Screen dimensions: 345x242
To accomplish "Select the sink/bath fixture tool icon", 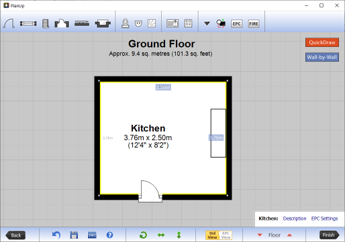I will (103, 23).
